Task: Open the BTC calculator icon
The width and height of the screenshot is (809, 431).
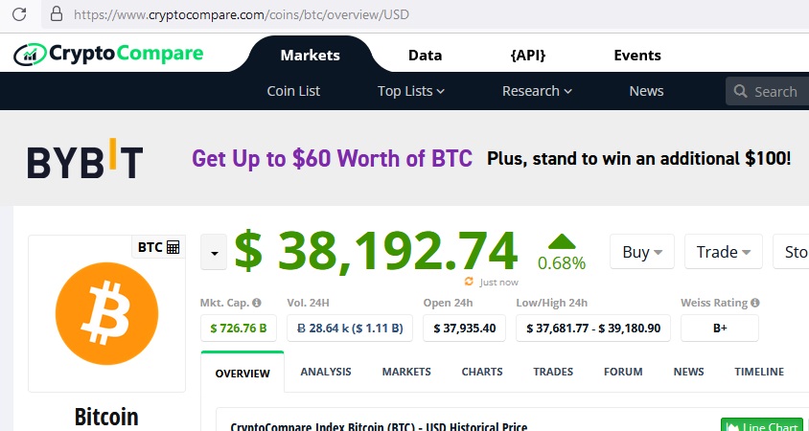Action: click(x=173, y=247)
